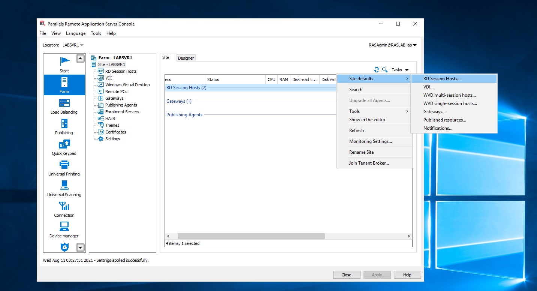Open the Publishing category
Viewport: 537px width, 291px height.
64,126
